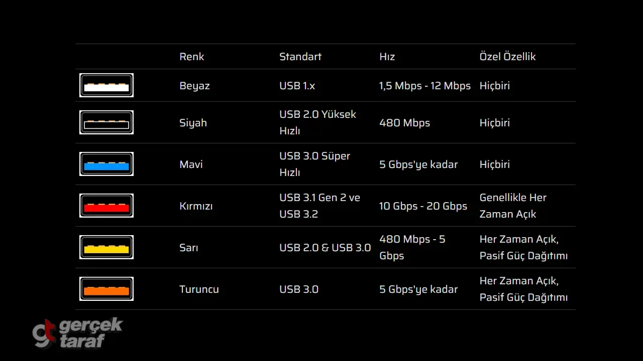The image size is (643, 361).
Task: Click the Standart column header
Action: (300, 57)
